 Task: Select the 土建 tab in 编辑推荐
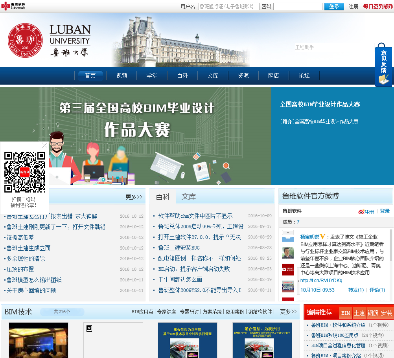(359, 313)
